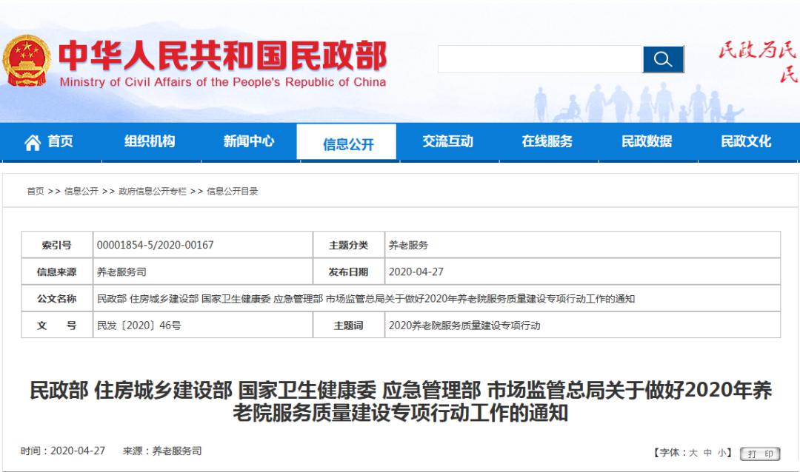800x472 pixels.
Task: Click the 主题词 label cell
Action: (348, 326)
